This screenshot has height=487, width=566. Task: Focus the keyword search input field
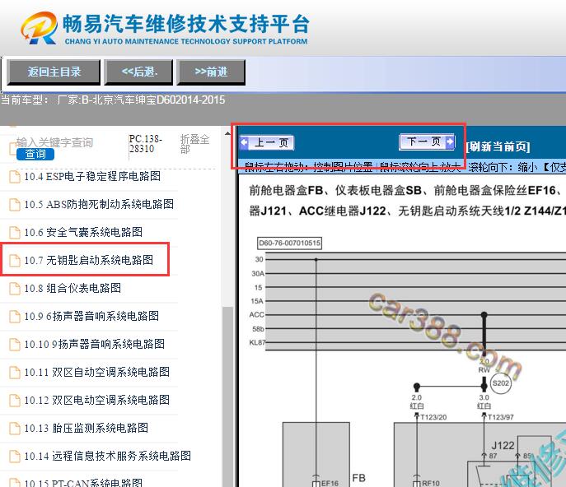54,143
